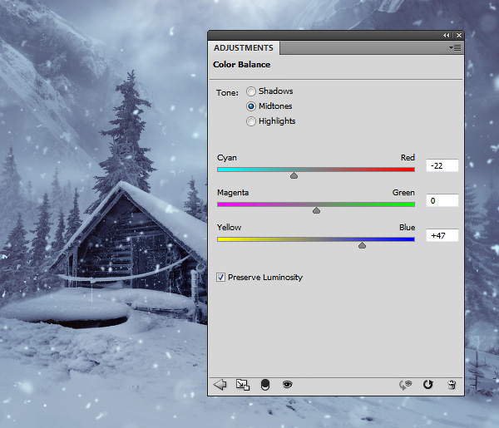Select the Shadows tone radio button
This screenshot has height=428, width=499.
click(251, 91)
